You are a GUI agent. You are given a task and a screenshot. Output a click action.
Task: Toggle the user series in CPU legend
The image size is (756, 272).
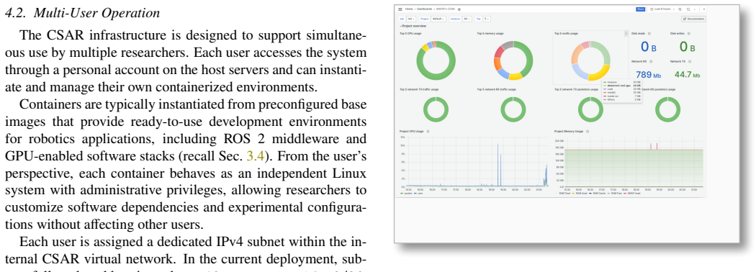(x=418, y=193)
